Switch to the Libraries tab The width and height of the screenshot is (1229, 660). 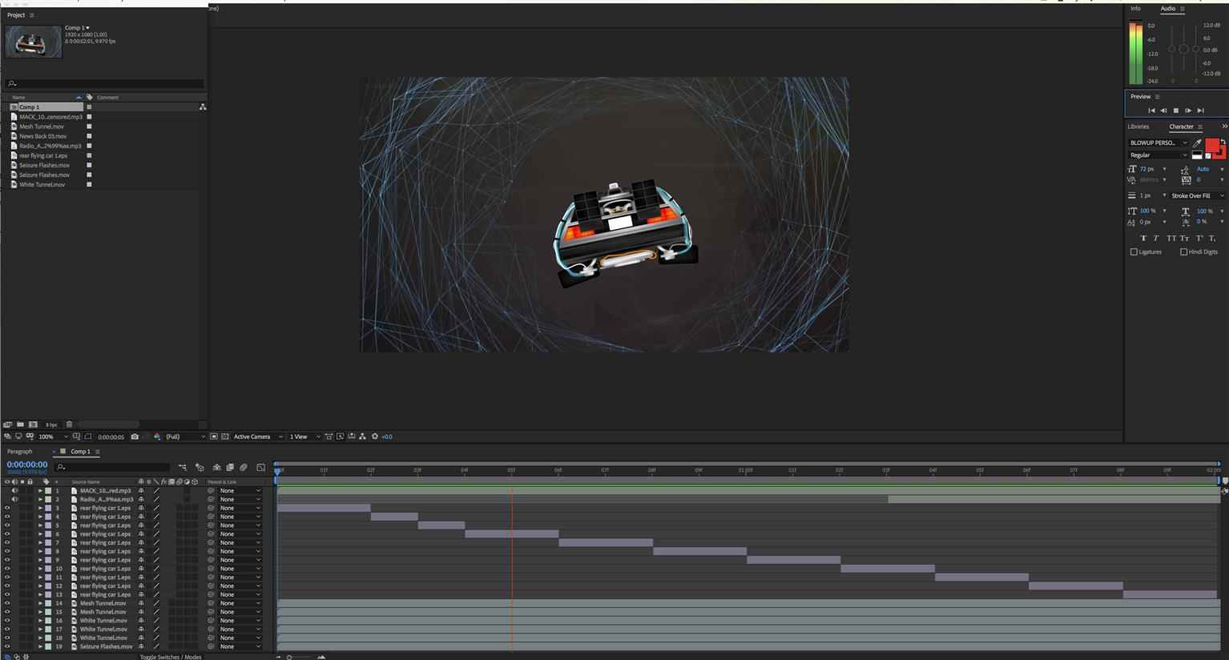(1138, 127)
